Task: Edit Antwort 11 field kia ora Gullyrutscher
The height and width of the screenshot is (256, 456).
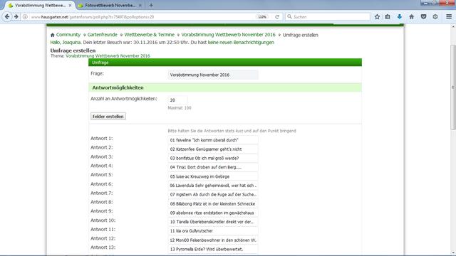Action: [x=213, y=230]
